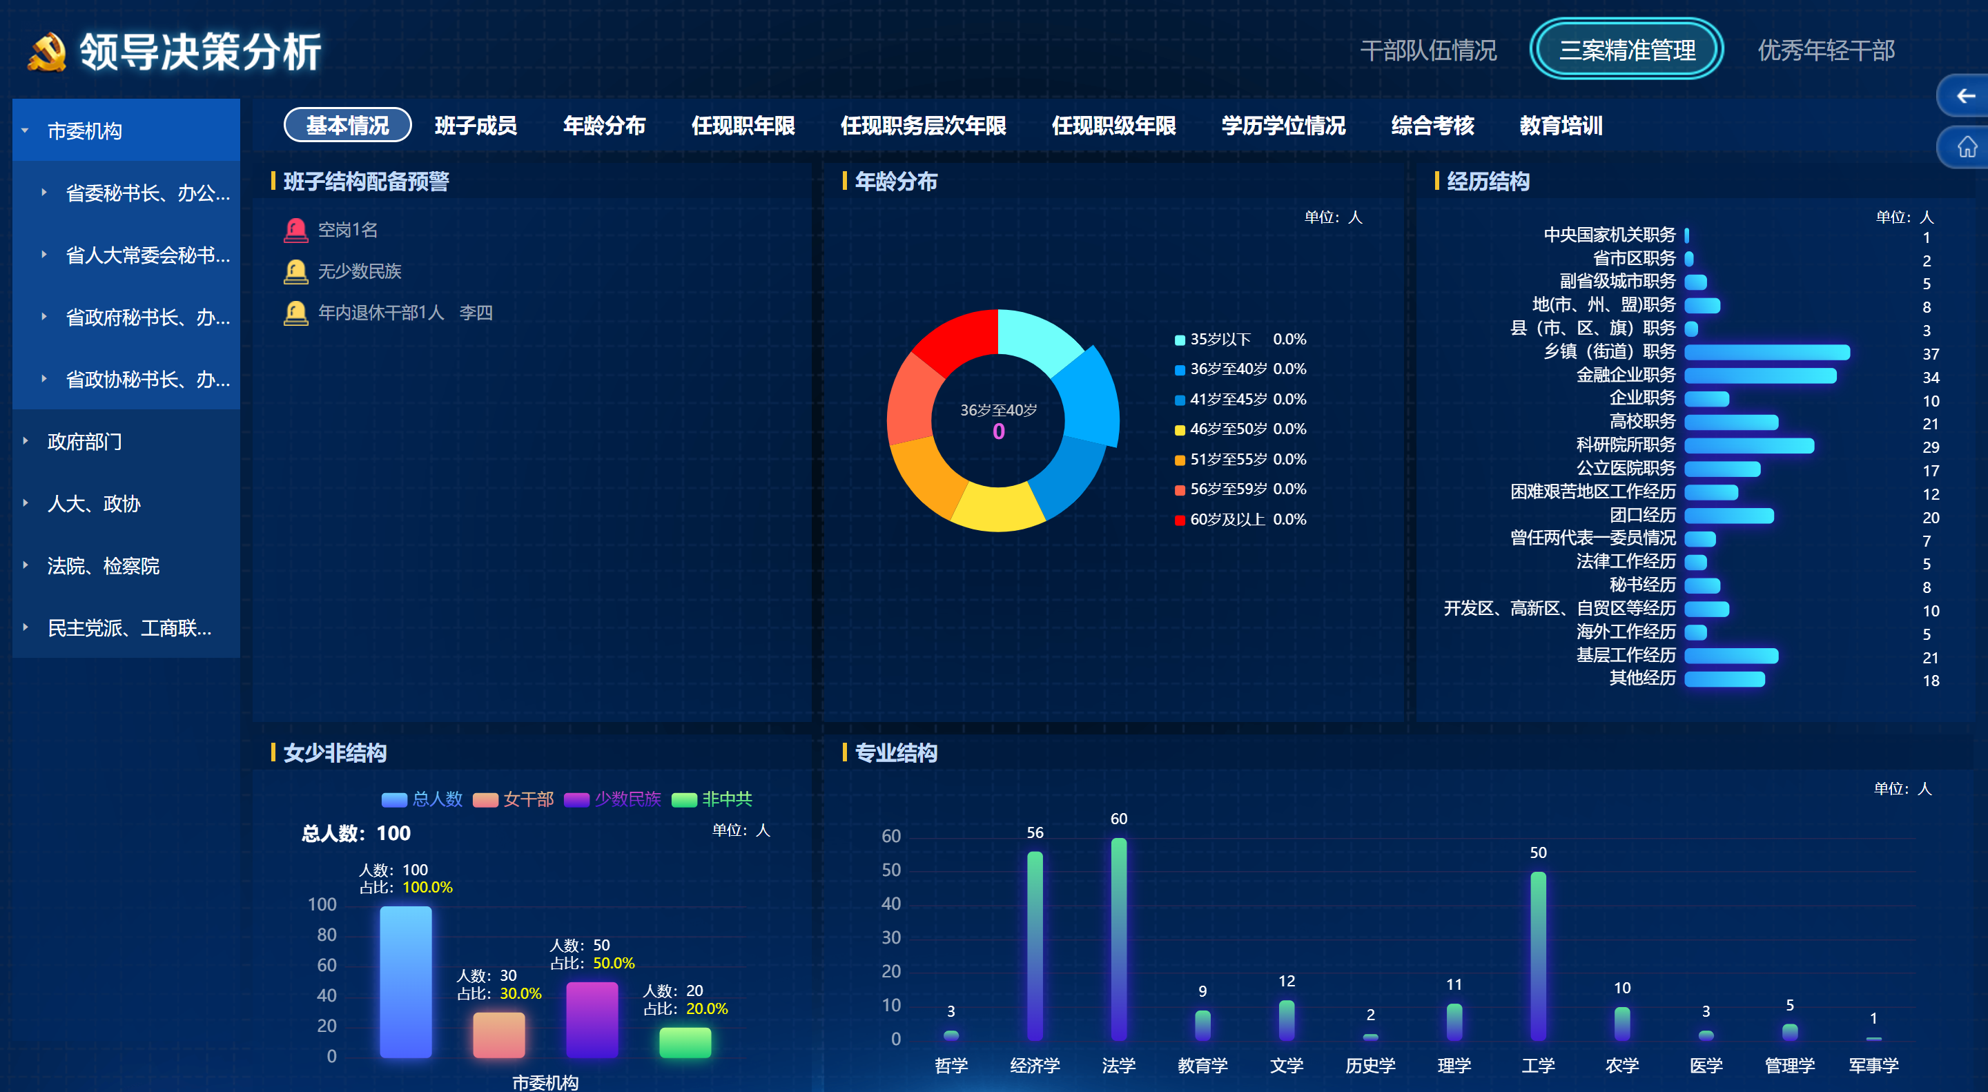Switch to the 班子成员 tab
1988x1092 pixels.
(x=476, y=125)
